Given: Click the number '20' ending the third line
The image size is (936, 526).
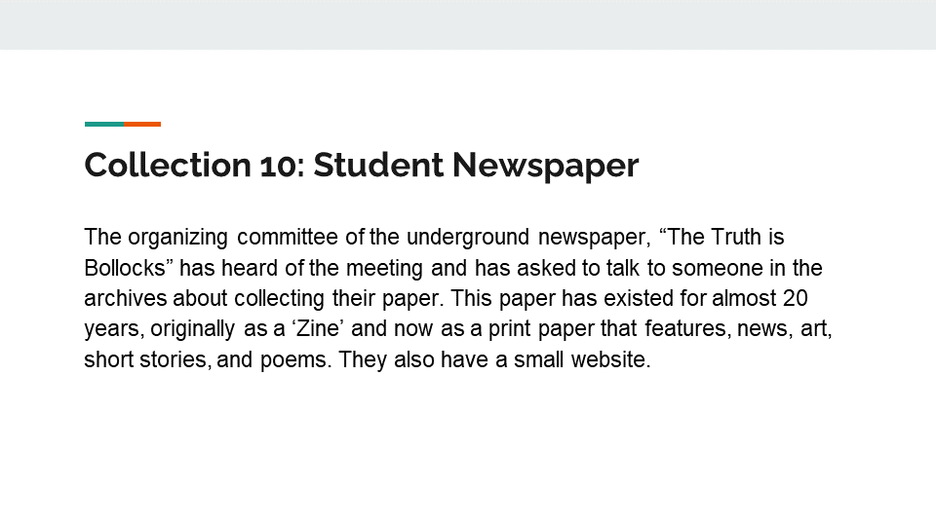Looking at the screenshot, I should pos(796,298).
